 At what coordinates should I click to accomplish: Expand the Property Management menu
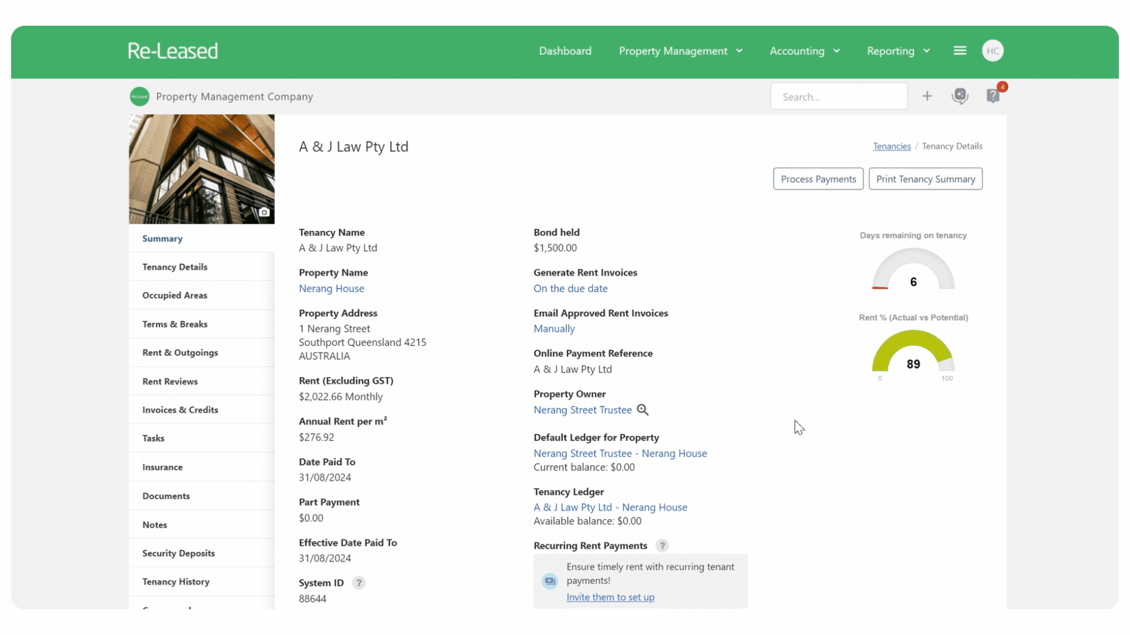click(x=680, y=51)
